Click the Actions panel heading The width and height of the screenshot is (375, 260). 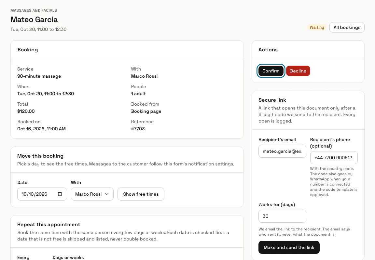point(268,50)
